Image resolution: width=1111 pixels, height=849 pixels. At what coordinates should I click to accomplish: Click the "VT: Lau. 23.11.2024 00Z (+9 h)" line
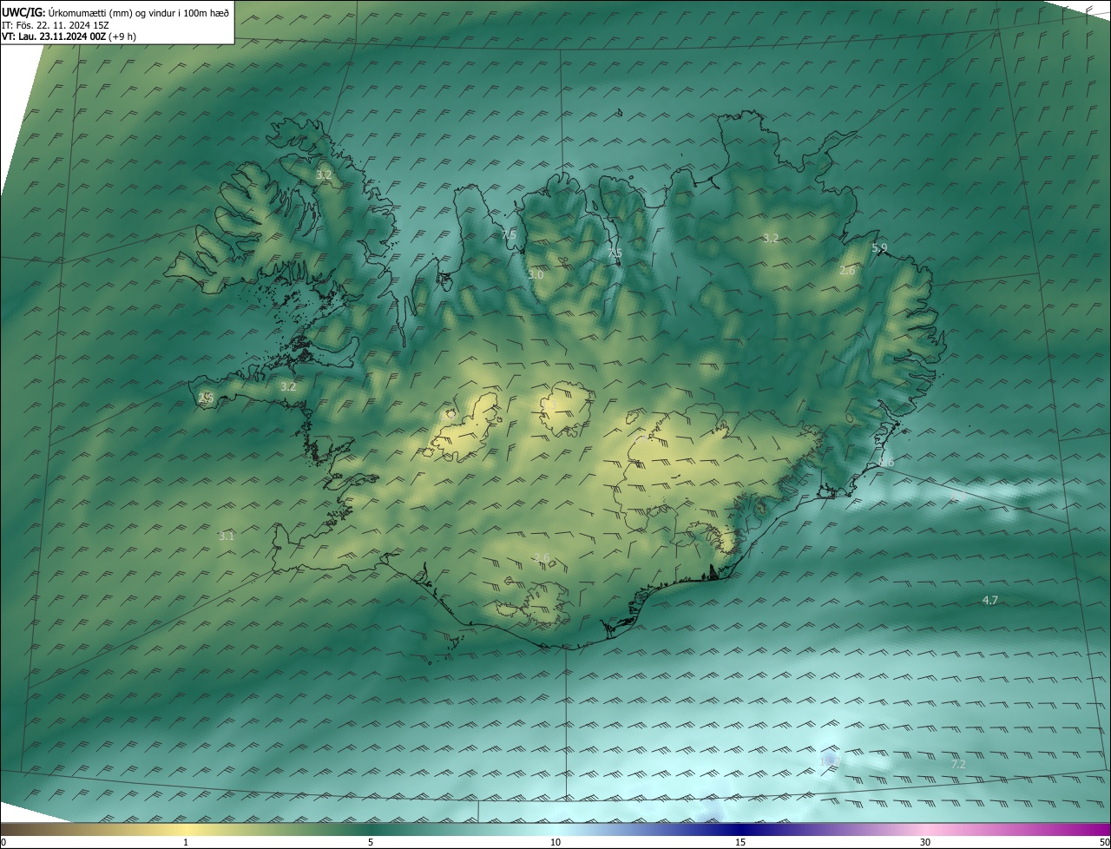[x=69, y=36]
